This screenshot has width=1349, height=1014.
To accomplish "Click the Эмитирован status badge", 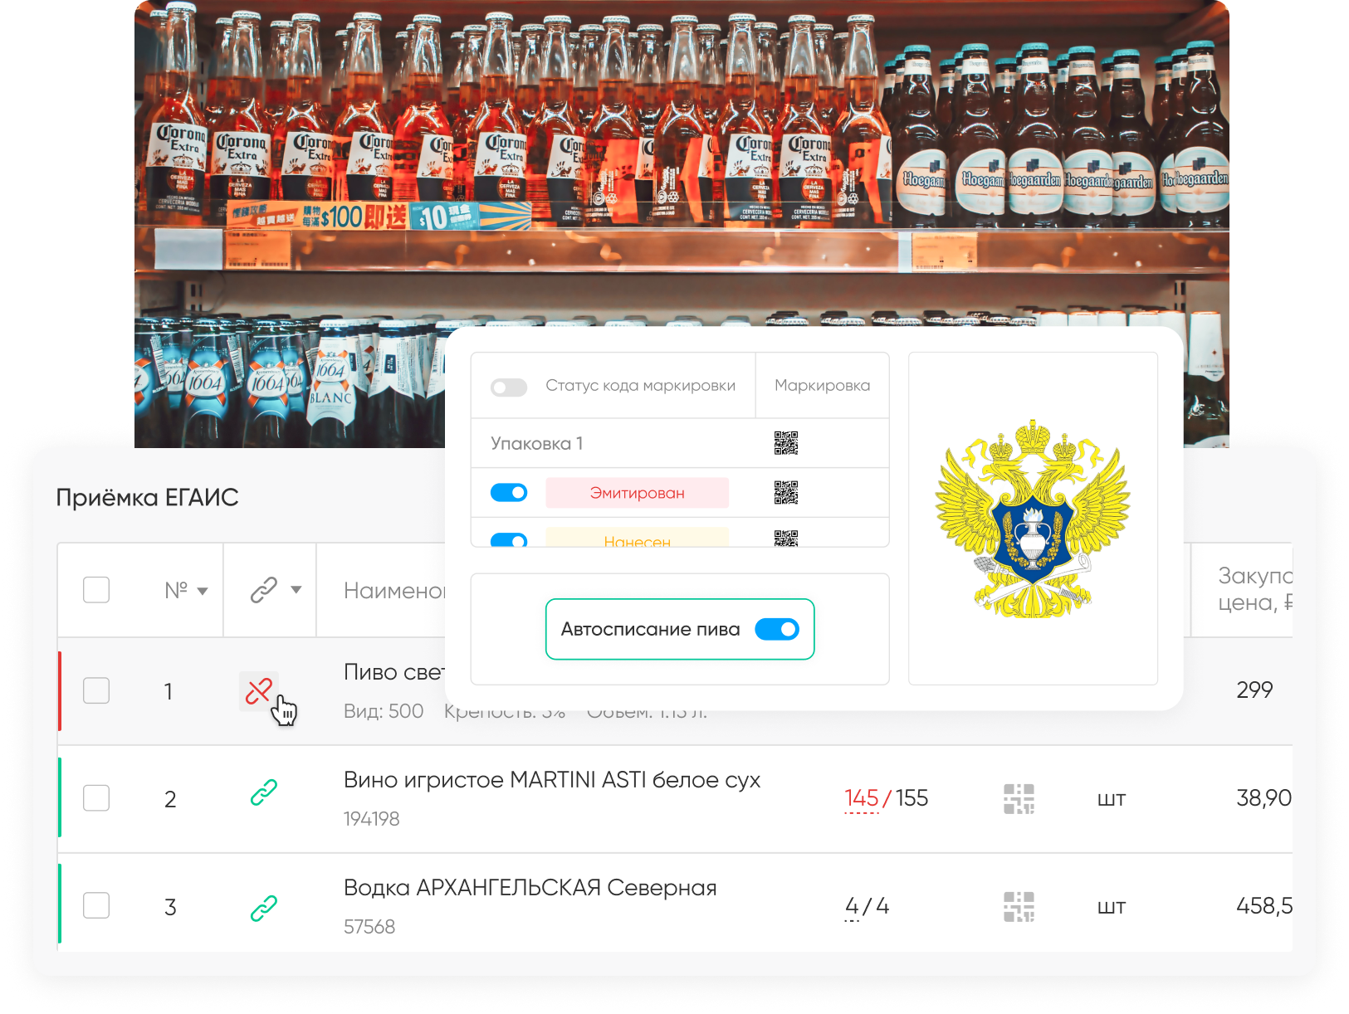I will [x=637, y=493].
